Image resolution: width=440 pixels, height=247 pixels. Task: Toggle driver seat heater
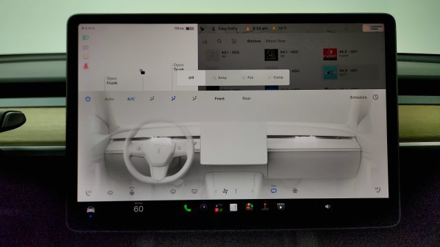pos(89,193)
